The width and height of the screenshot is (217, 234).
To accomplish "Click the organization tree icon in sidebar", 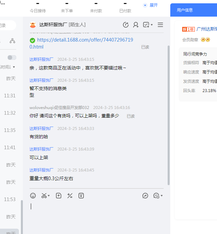I will coord(12,41).
